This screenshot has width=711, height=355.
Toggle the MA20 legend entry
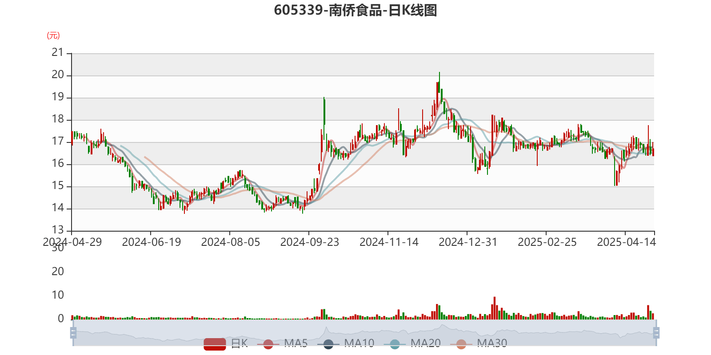(412, 343)
